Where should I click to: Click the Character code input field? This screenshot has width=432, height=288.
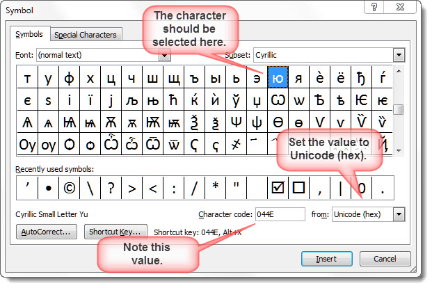tap(280, 214)
